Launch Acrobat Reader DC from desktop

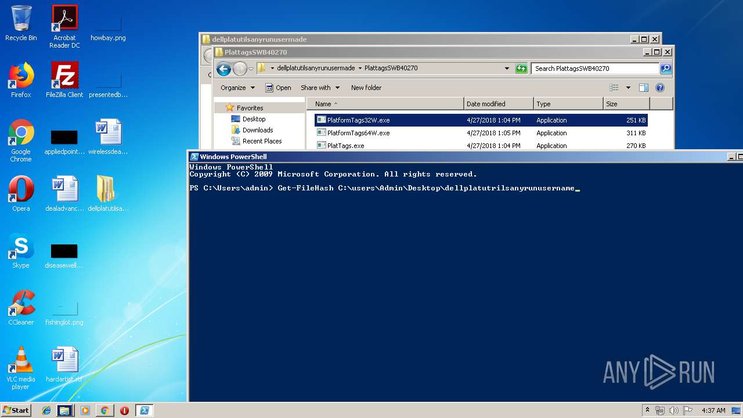(64, 27)
